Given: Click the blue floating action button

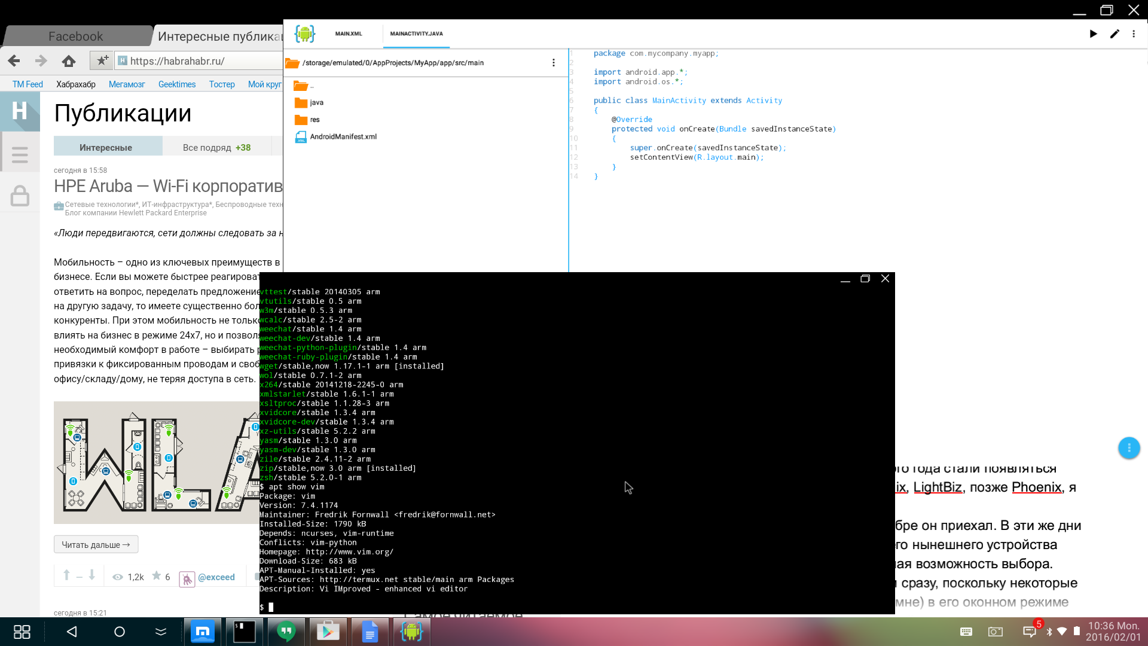Looking at the screenshot, I should (1129, 448).
